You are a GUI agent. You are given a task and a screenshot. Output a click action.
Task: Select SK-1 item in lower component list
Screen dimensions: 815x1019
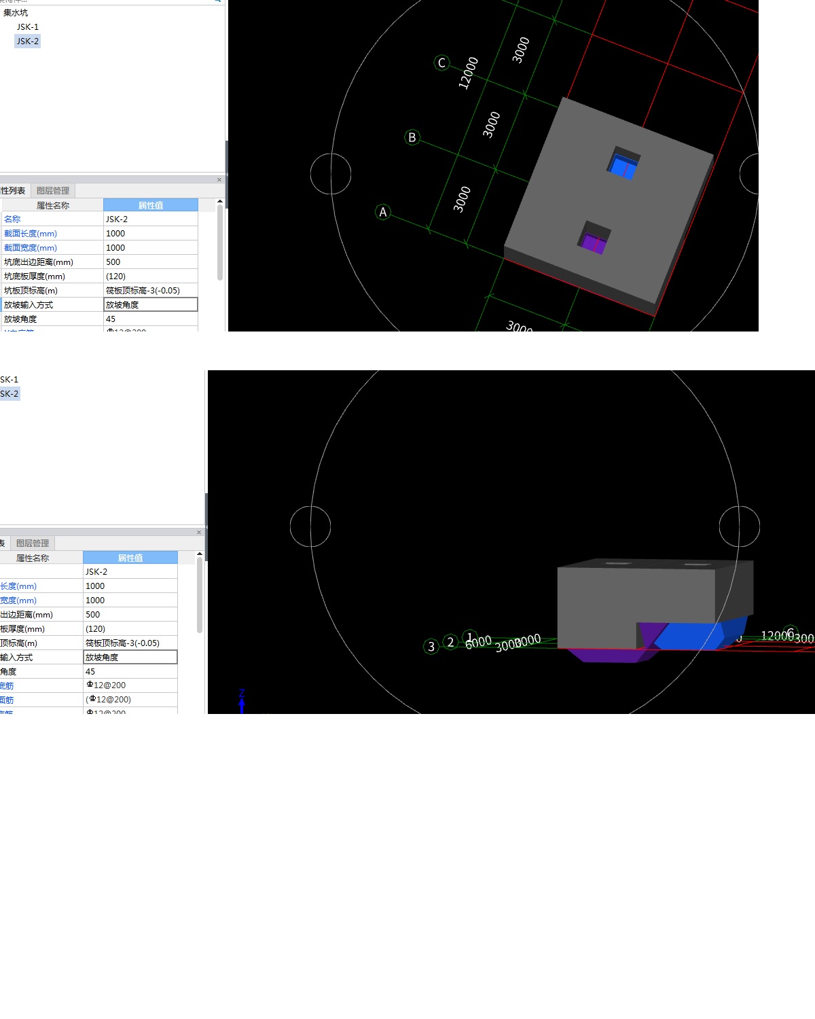coord(10,380)
